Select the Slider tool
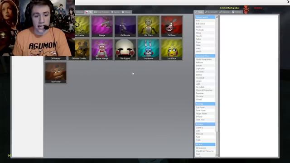The width and height of the screenshot is (290, 163). (x=205, y=45)
